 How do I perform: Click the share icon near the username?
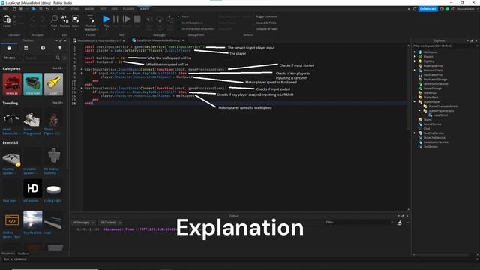coord(452,9)
